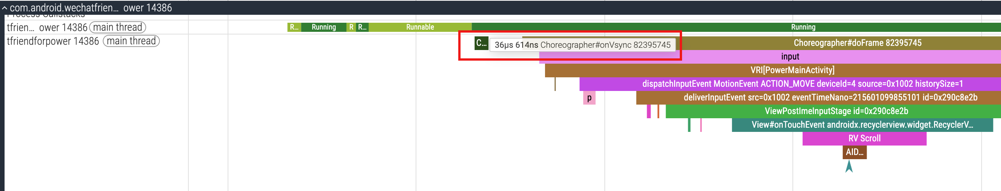
Task: Click the dark green C... onVsync slice
Action: (481, 43)
